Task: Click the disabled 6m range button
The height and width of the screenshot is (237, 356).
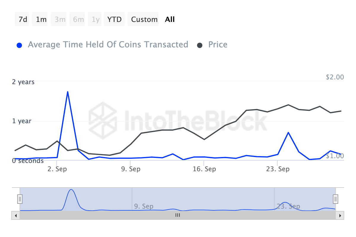Action: 78,19
